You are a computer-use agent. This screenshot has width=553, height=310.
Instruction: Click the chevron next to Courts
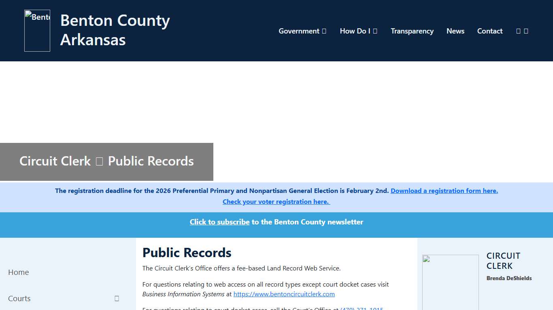point(117,298)
